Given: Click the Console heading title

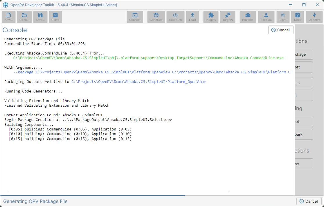Looking at the screenshot, I should pos(15,30).
